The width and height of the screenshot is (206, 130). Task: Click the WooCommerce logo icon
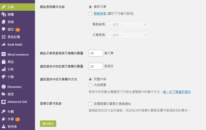coord(4,54)
